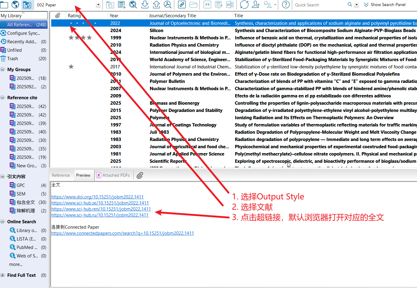Open the Help question mark icon
The height and width of the screenshot is (288, 417).
(285, 5)
